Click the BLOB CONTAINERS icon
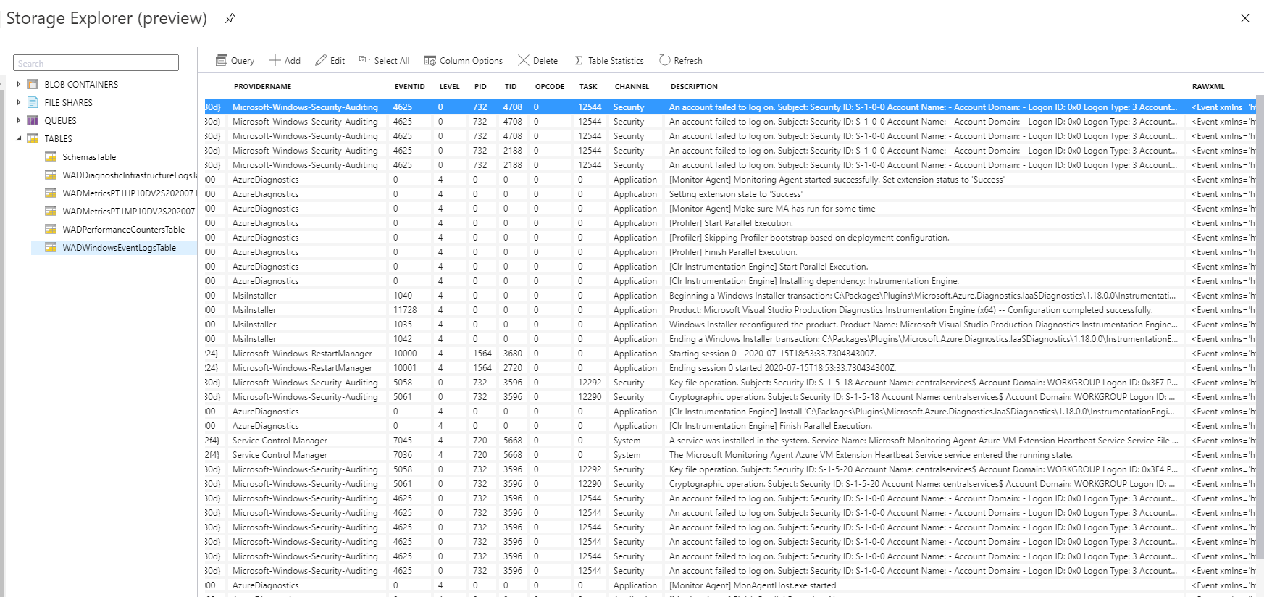This screenshot has height=597, width=1264. [x=33, y=84]
